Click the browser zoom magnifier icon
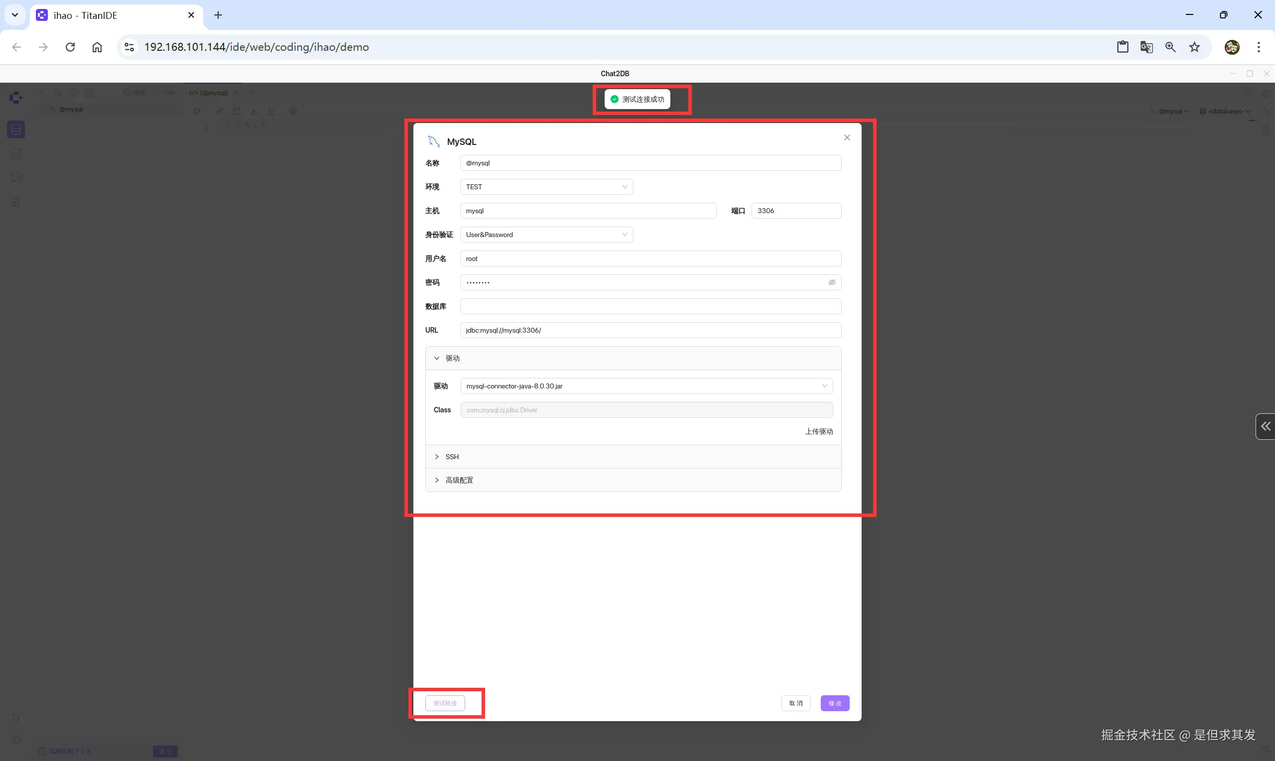The height and width of the screenshot is (761, 1275). [x=1170, y=47]
